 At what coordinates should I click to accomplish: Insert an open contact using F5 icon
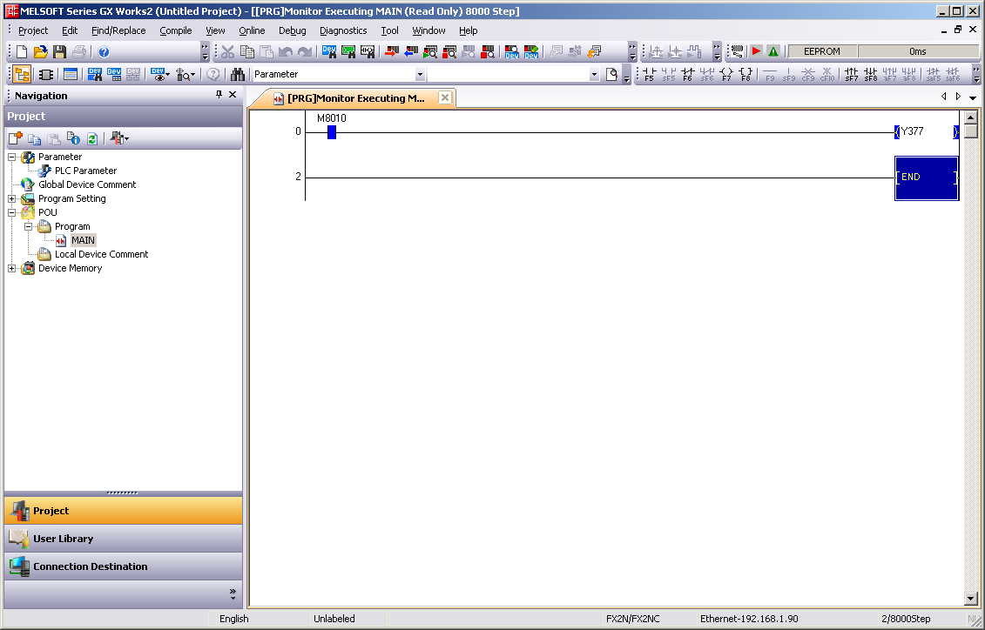click(x=650, y=75)
